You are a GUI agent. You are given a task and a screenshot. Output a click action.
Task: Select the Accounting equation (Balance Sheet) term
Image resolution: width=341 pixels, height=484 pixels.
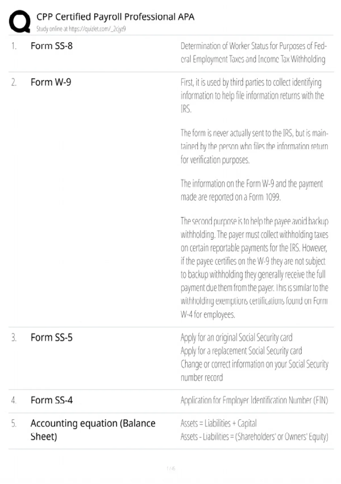93,430
